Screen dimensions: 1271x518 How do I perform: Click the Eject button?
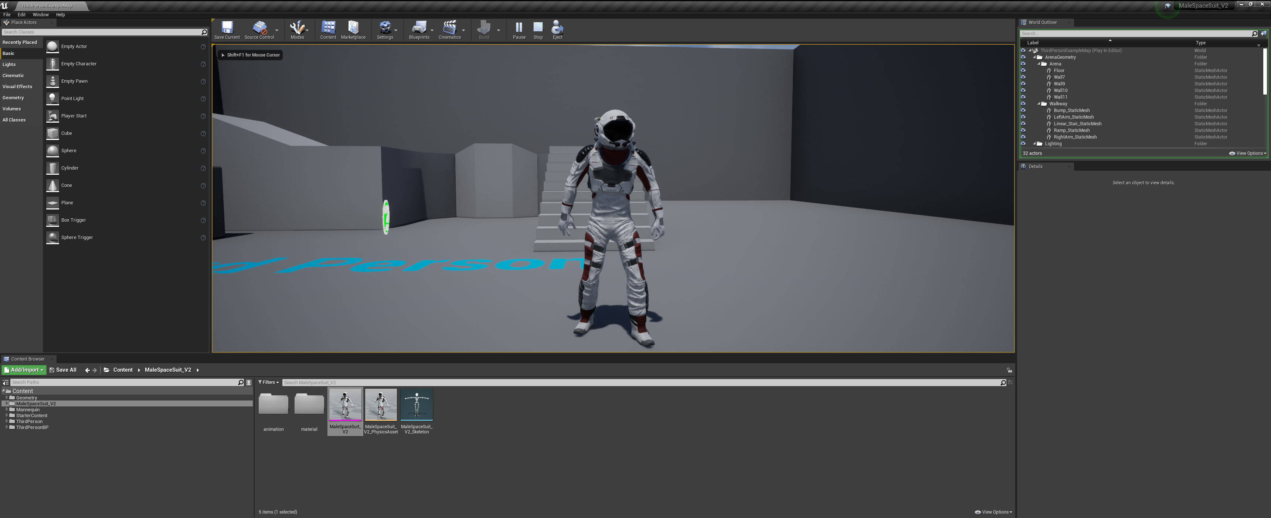point(558,30)
